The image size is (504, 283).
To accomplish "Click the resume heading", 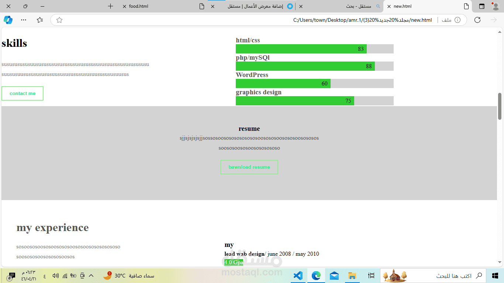I will point(249,129).
